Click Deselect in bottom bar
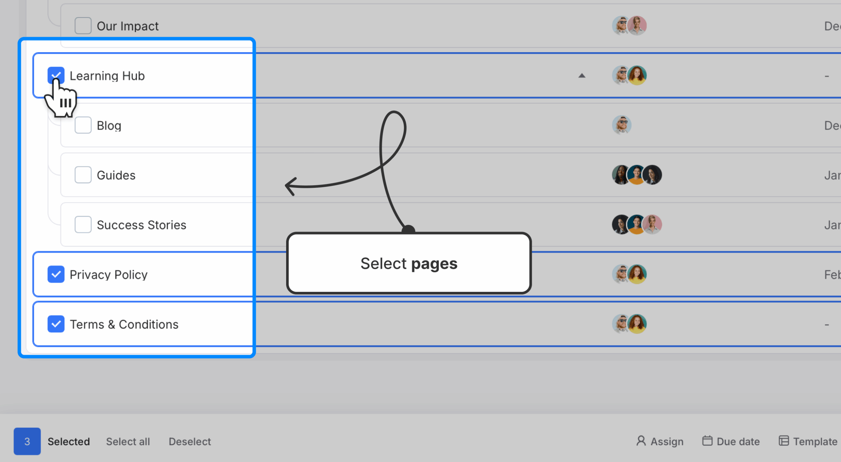 (x=190, y=442)
